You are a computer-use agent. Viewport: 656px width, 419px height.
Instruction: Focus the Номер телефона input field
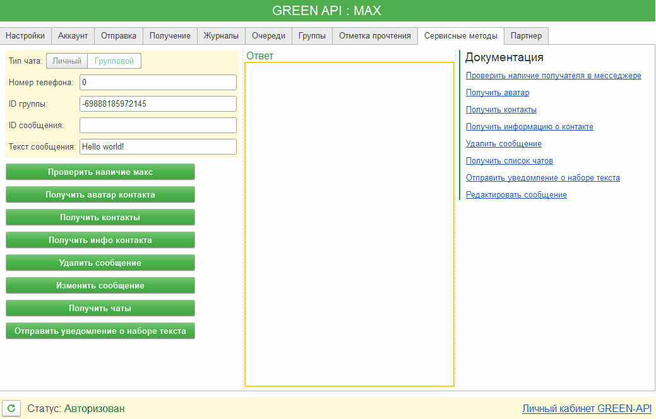pyautogui.click(x=158, y=83)
